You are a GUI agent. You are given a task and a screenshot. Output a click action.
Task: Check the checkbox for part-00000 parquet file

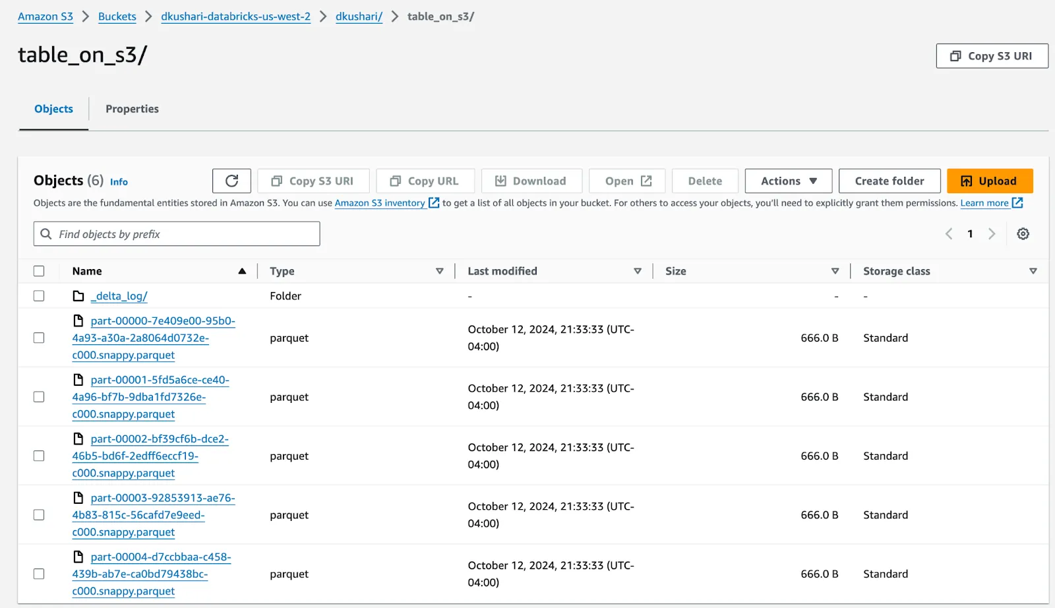[38, 338]
